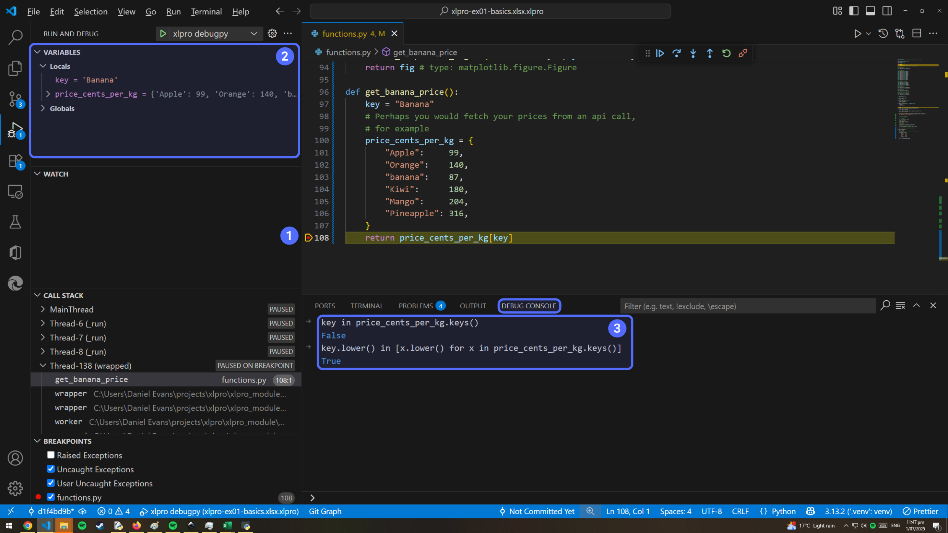This screenshot has width=948, height=533.
Task: Open the Extensions view in activity bar
Action: coord(15,161)
